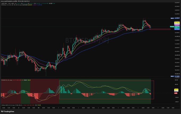Click the yellow 134.17 MACD value label
The image size is (181, 114).
tap(176, 89)
